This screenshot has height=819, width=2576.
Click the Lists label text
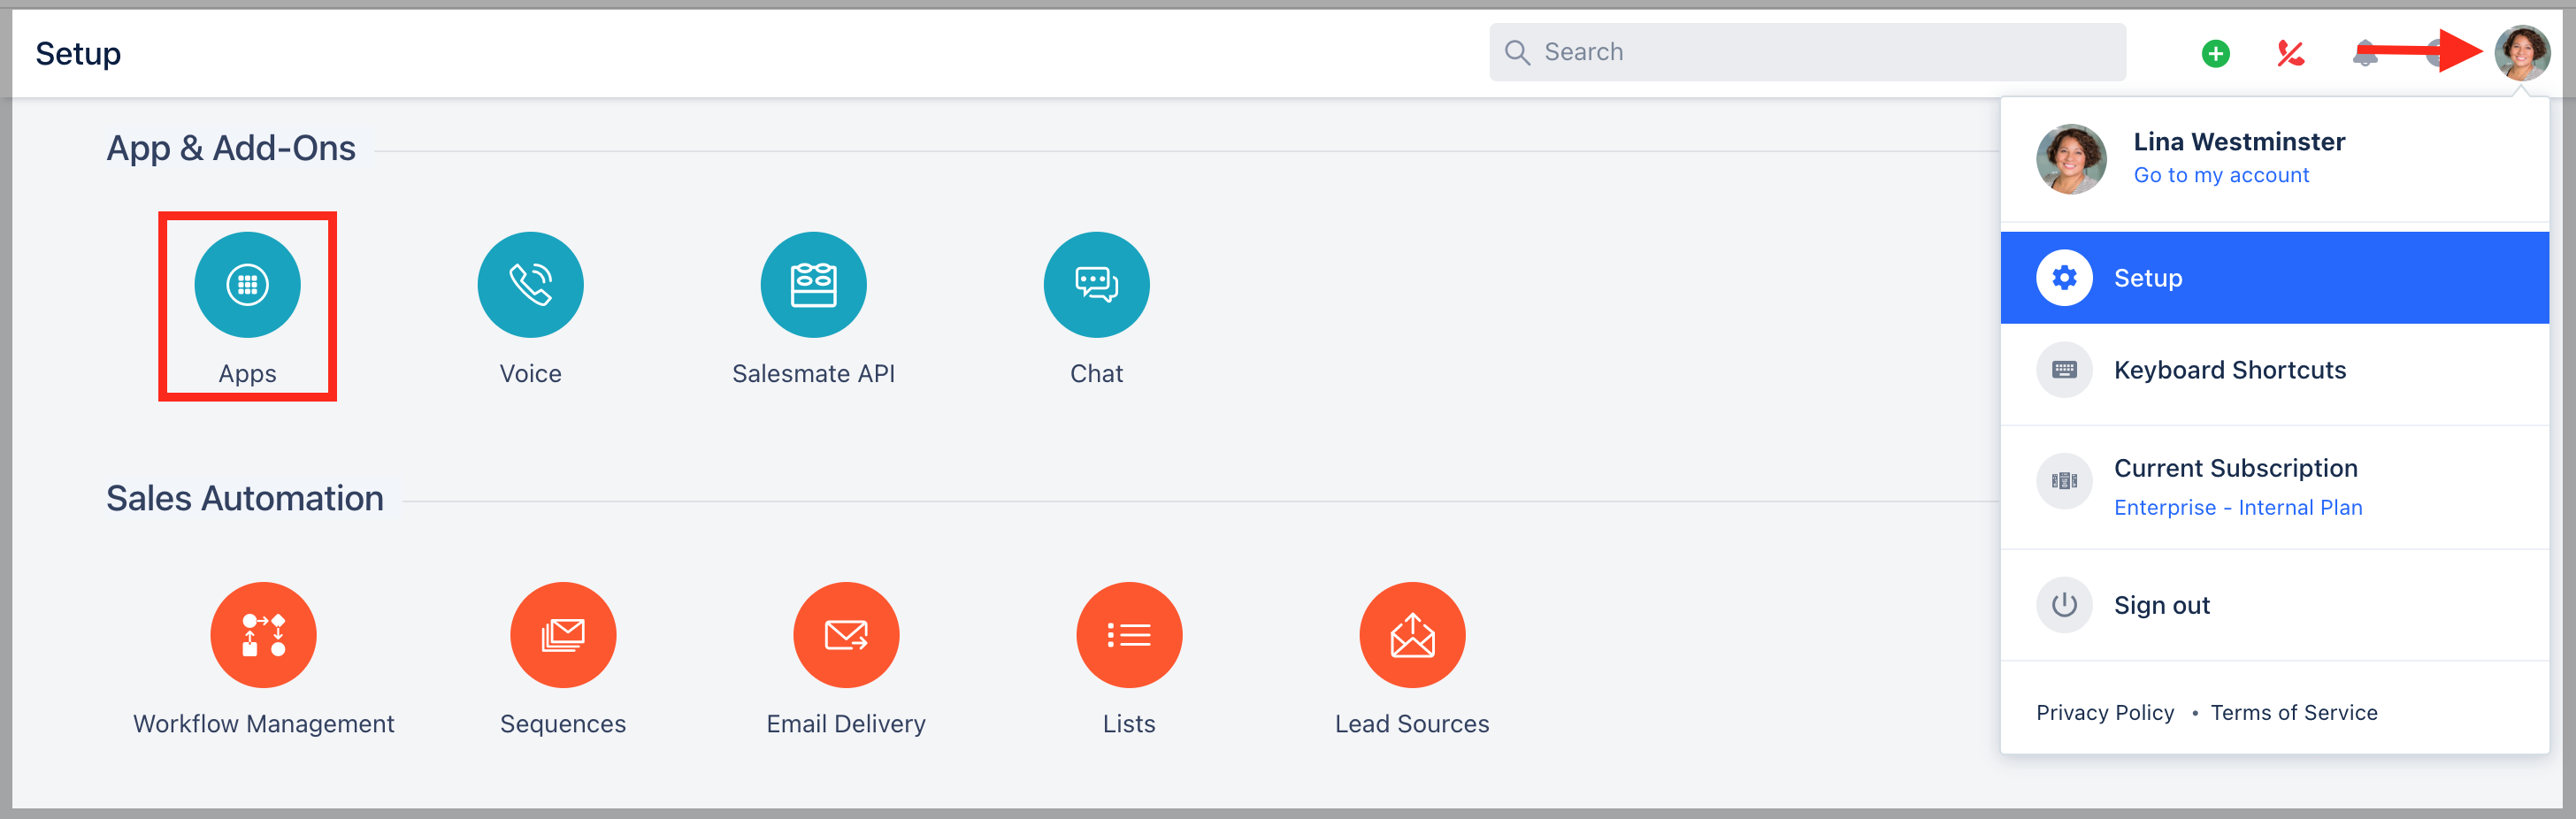coord(1129,724)
